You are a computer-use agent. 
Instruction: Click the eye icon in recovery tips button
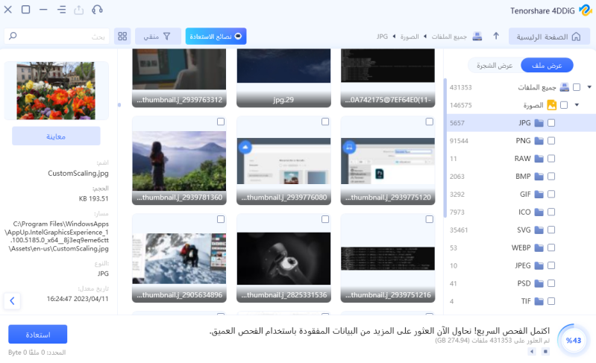coord(238,36)
